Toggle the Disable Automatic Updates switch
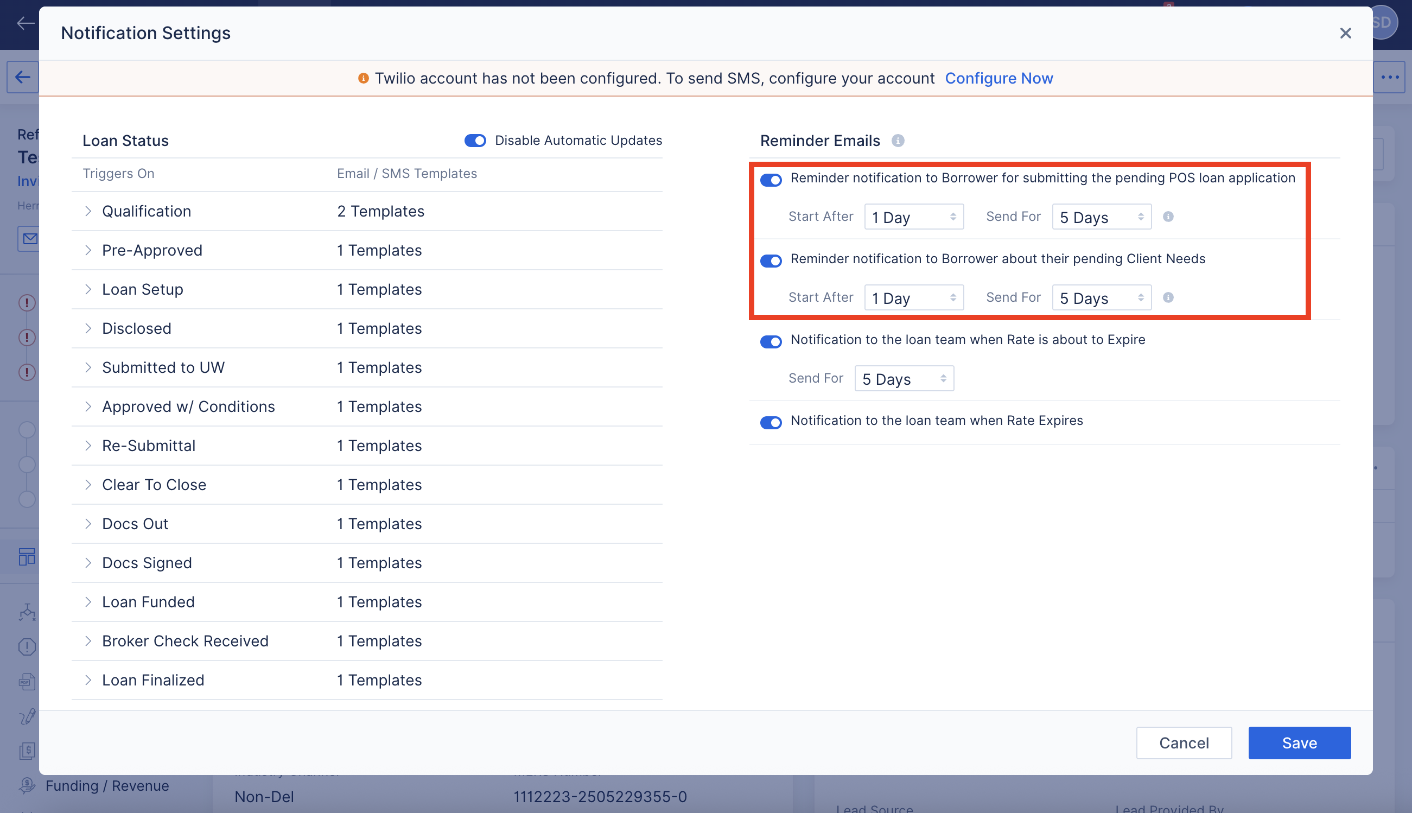 coord(475,141)
